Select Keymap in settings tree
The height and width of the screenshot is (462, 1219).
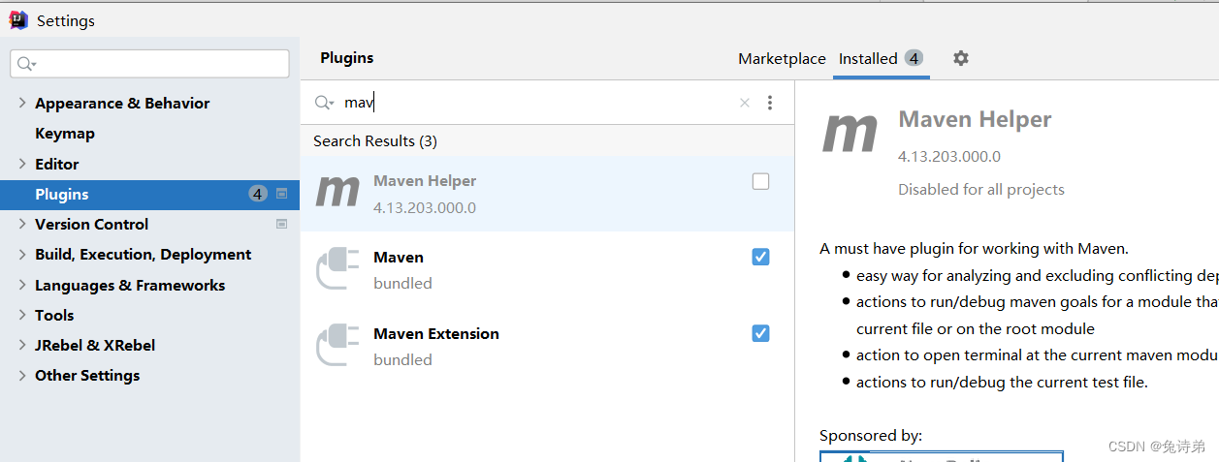[65, 134]
